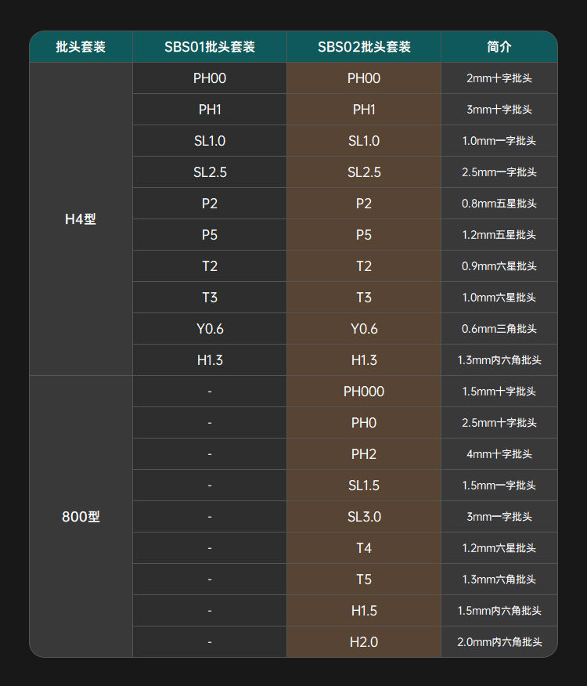Select the 1.3mm六角批头 description
The height and width of the screenshot is (686, 587).
(499, 579)
